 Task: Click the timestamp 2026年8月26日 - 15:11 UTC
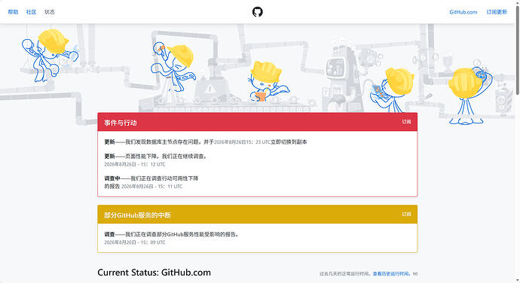click(152, 187)
